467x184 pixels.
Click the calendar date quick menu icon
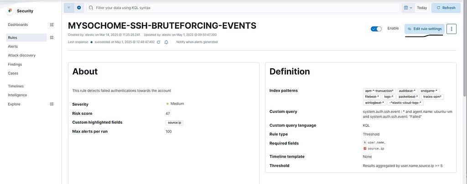(405, 8)
